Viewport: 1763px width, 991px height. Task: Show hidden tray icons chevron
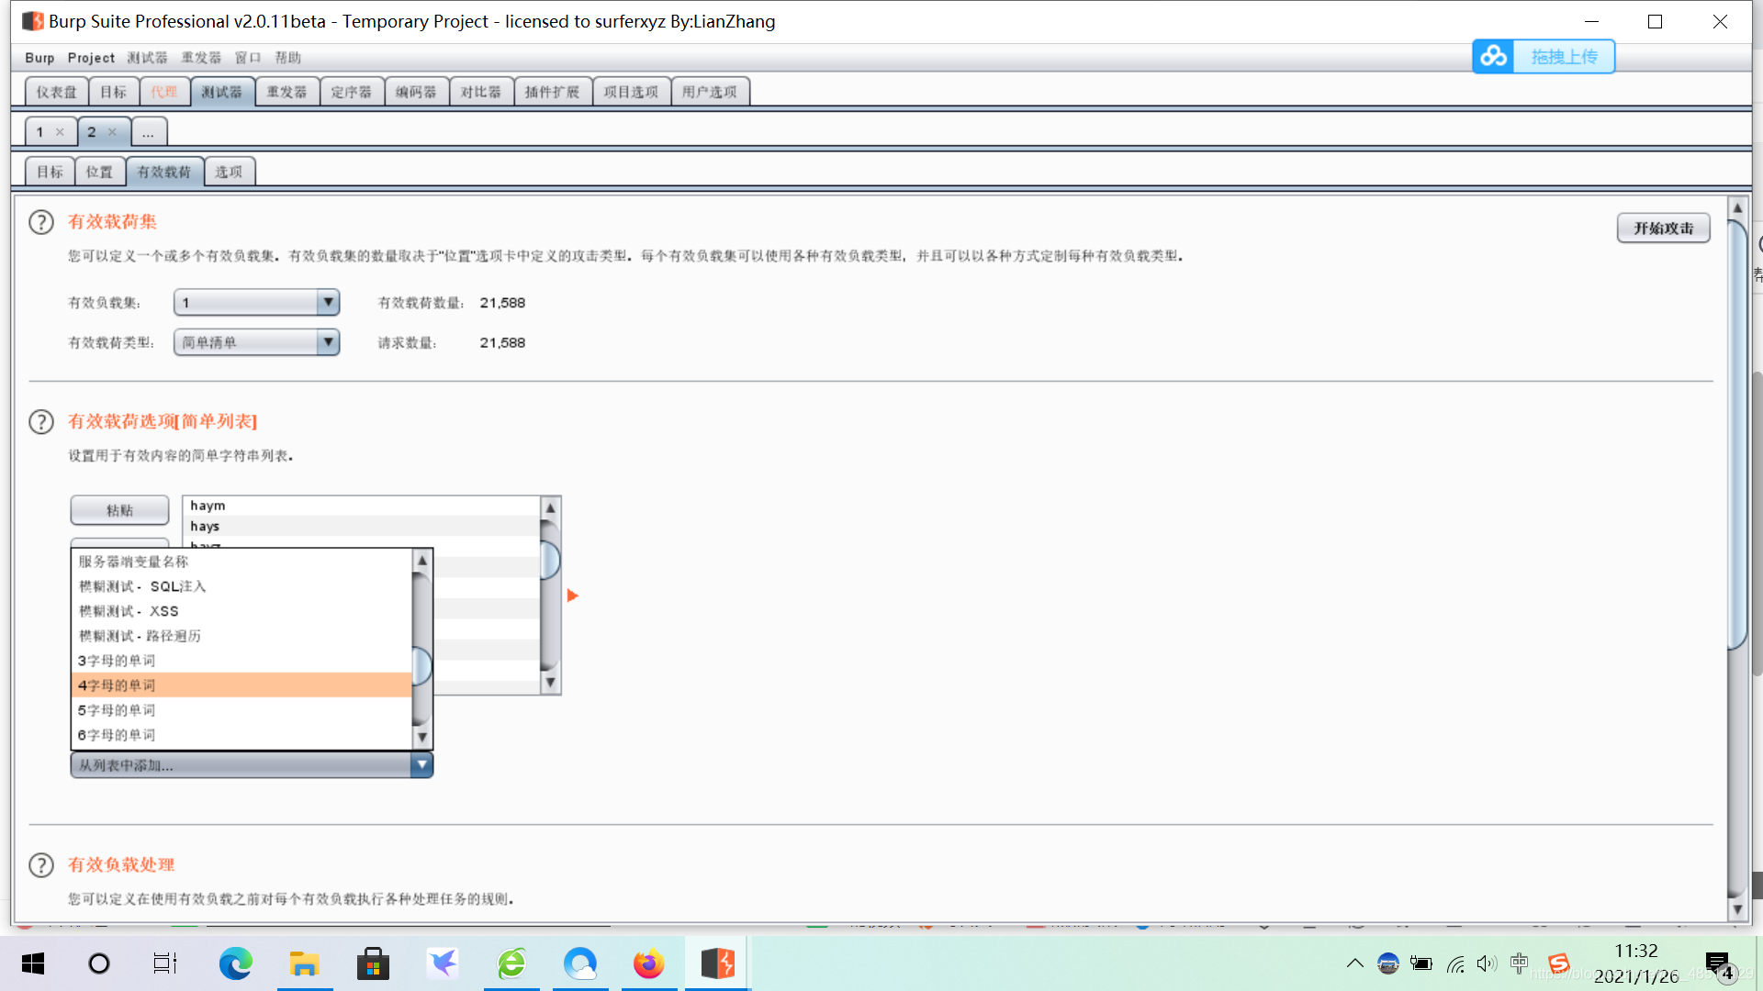(1355, 963)
